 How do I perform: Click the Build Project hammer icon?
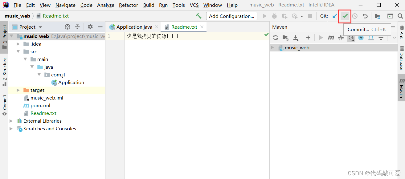(198, 16)
